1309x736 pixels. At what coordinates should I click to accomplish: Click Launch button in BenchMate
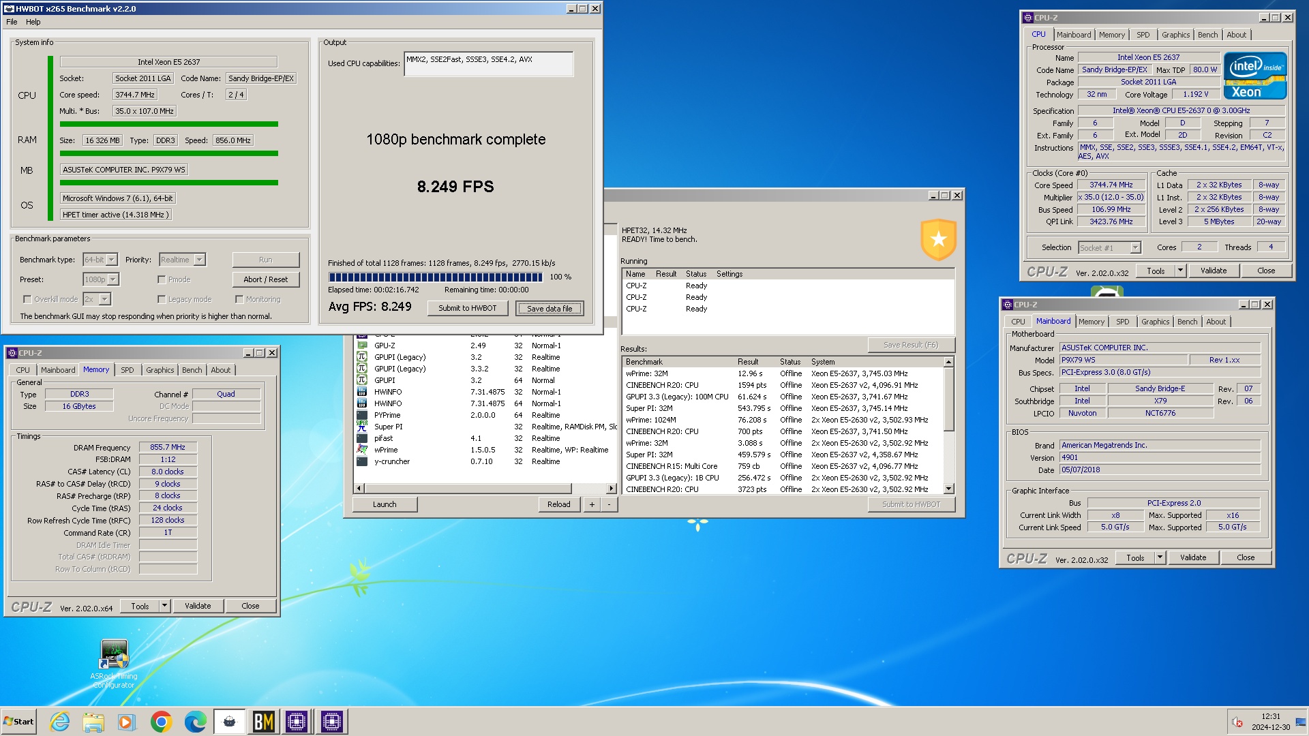point(385,504)
